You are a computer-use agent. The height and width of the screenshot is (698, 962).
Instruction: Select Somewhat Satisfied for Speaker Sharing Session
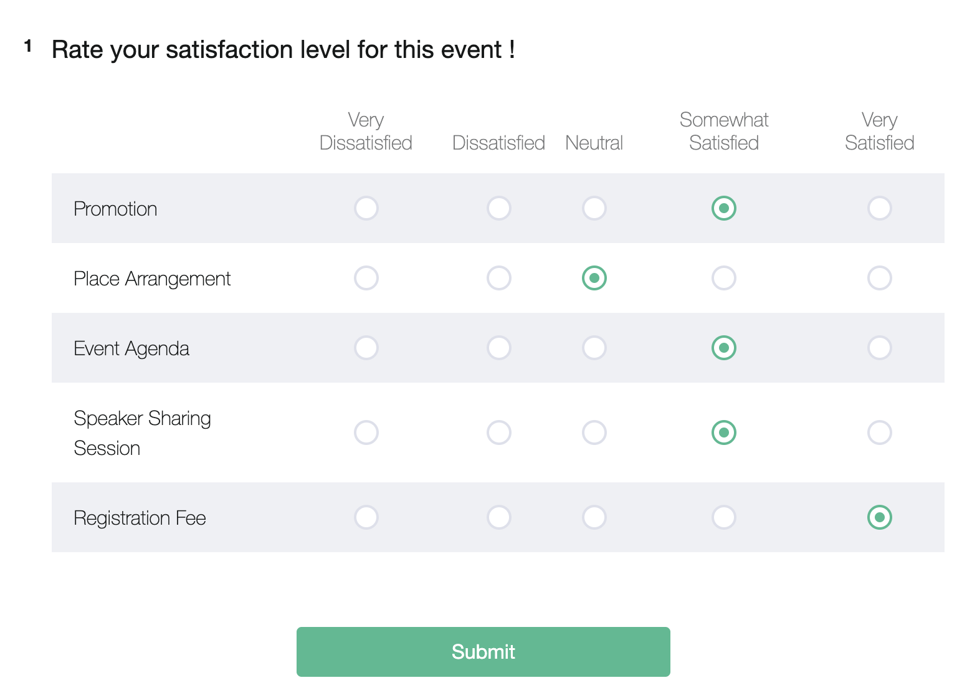(x=723, y=433)
